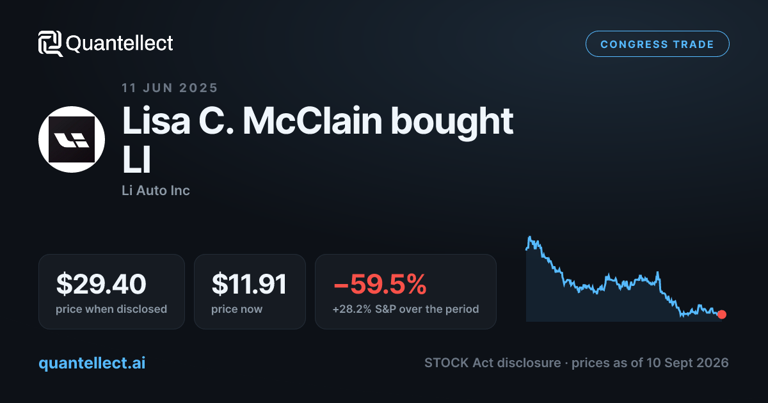
Task: Click the 11 JUN 2025 date label
Action: click(x=170, y=88)
